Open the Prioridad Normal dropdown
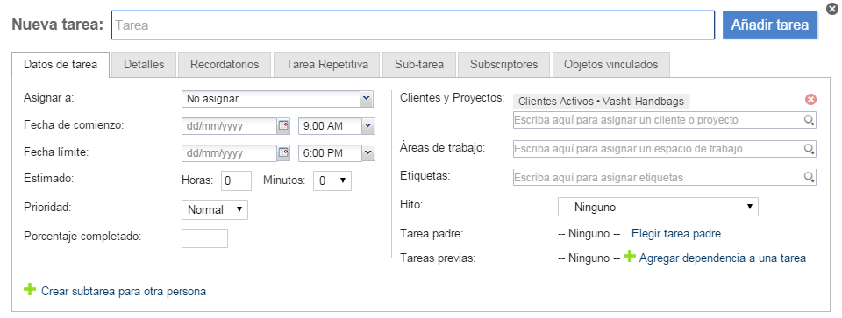This screenshot has height=318, width=842. coord(215,209)
